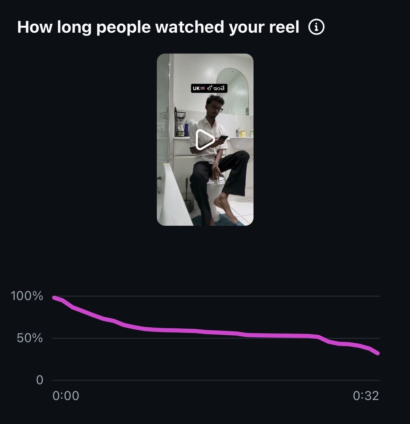
Task: Select the UK caption sticker on the reel
Action: pos(209,88)
